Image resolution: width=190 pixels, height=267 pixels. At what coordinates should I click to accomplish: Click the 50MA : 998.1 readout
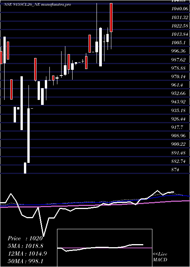(25, 261)
